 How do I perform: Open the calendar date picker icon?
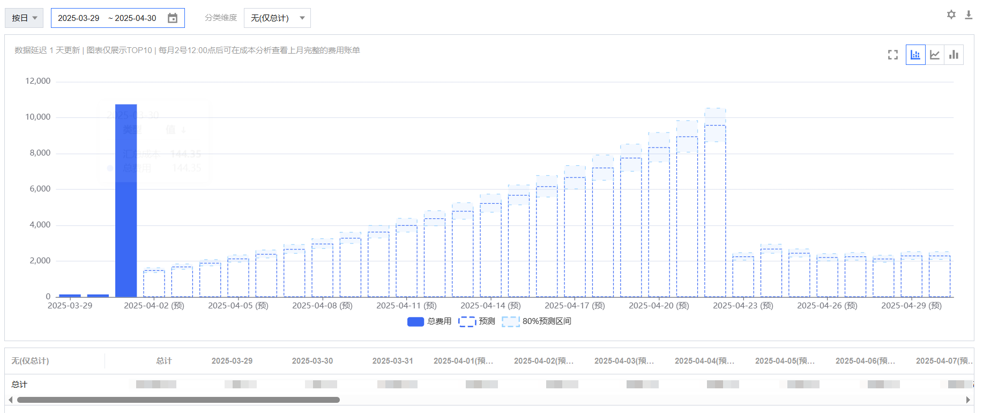[x=173, y=18]
